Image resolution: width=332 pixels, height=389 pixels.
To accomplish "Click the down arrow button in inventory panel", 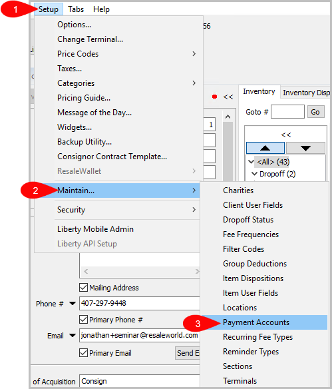I will [x=305, y=148].
